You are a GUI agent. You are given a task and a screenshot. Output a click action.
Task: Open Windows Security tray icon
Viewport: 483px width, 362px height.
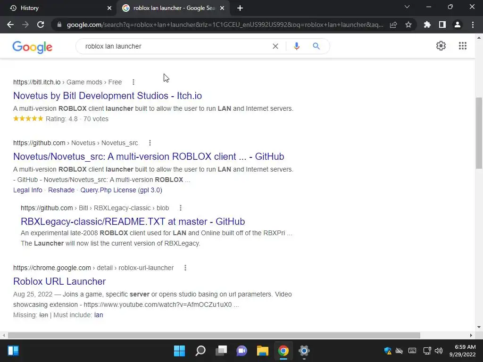click(388, 351)
